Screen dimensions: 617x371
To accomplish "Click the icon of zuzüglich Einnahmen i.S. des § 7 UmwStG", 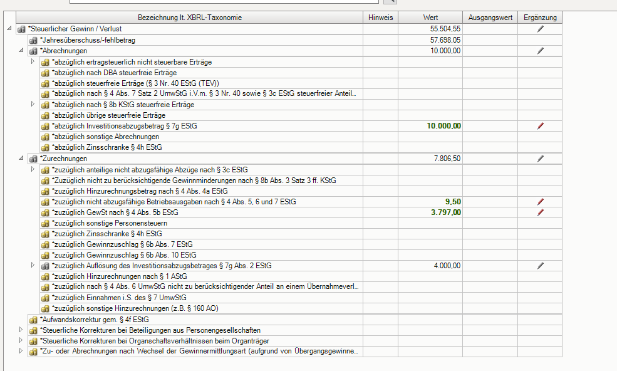I will click(45, 298).
